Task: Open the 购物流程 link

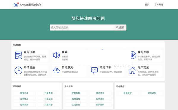Action: 76,99
